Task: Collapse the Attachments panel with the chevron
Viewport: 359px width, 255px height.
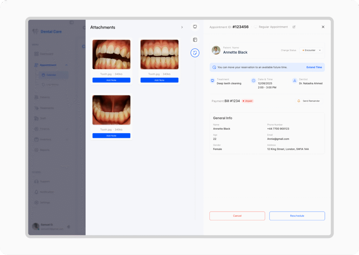Action: (182, 27)
